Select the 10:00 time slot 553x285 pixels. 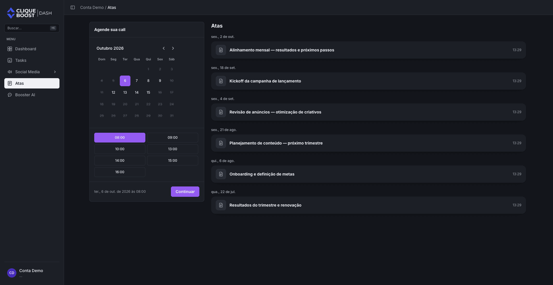[120, 149]
